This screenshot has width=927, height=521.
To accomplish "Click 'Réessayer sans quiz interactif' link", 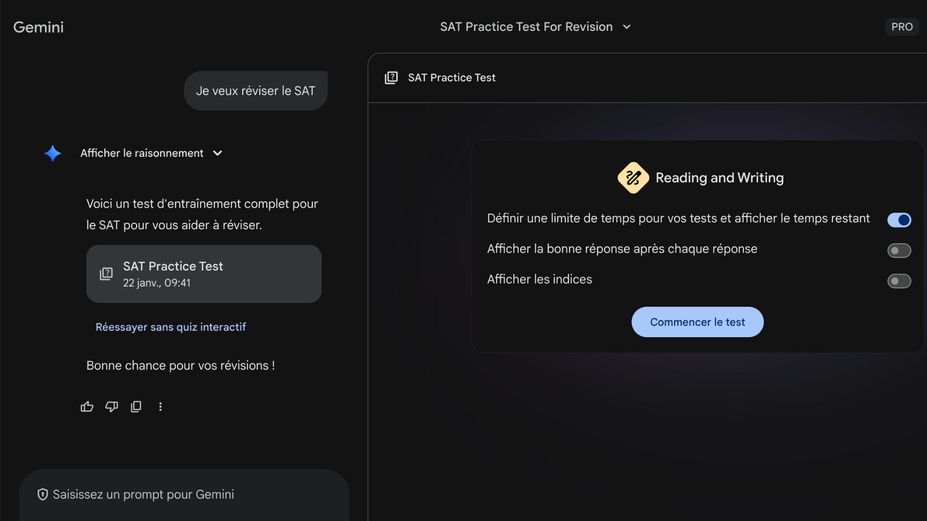I will tap(170, 327).
